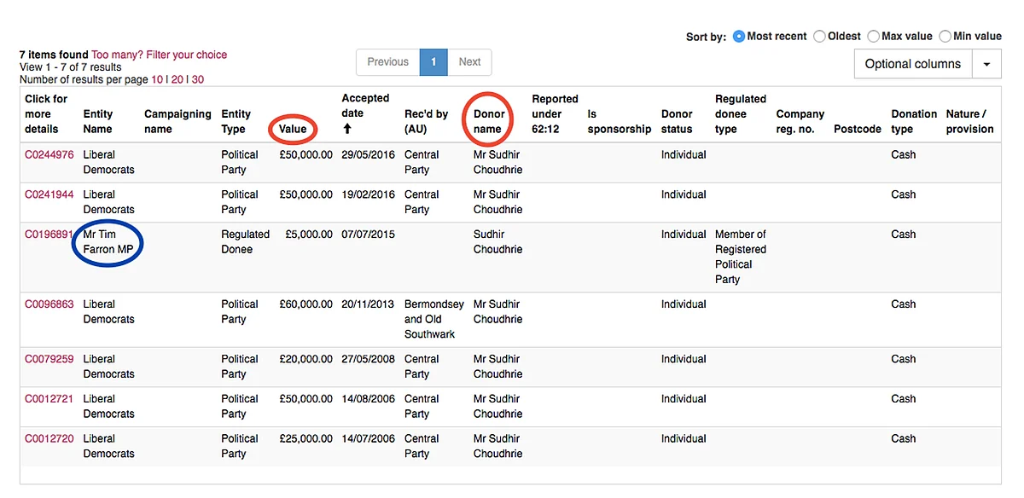The width and height of the screenshot is (1024, 498).
Task: Click the Company reg. no. column header
Action: (800, 121)
